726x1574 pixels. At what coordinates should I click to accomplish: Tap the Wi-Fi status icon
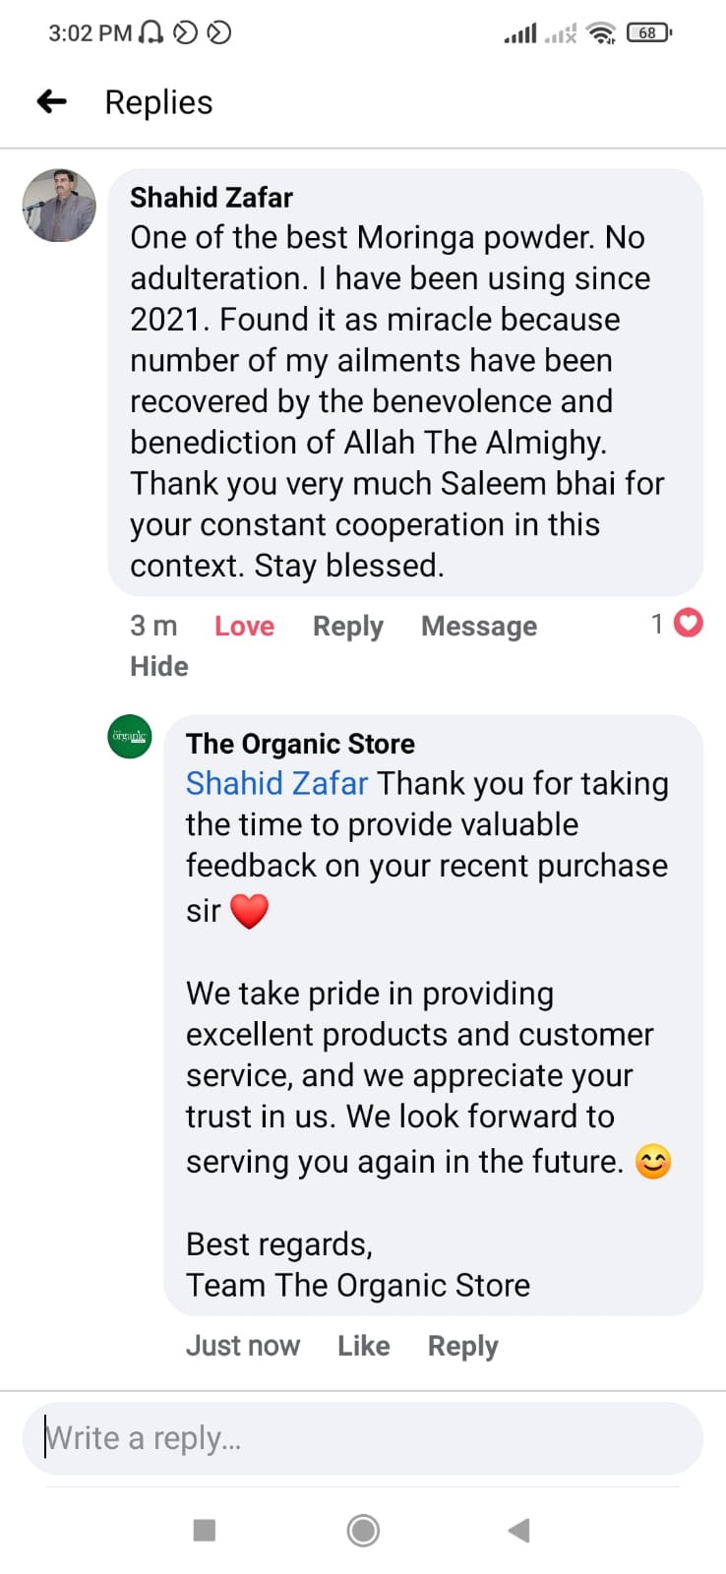600,33
